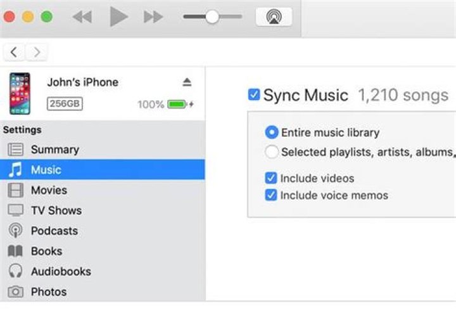Open the Books section
456x315 pixels.
(103, 251)
